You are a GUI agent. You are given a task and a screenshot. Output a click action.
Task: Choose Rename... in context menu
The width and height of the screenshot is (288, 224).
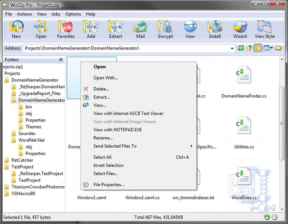click(139, 138)
